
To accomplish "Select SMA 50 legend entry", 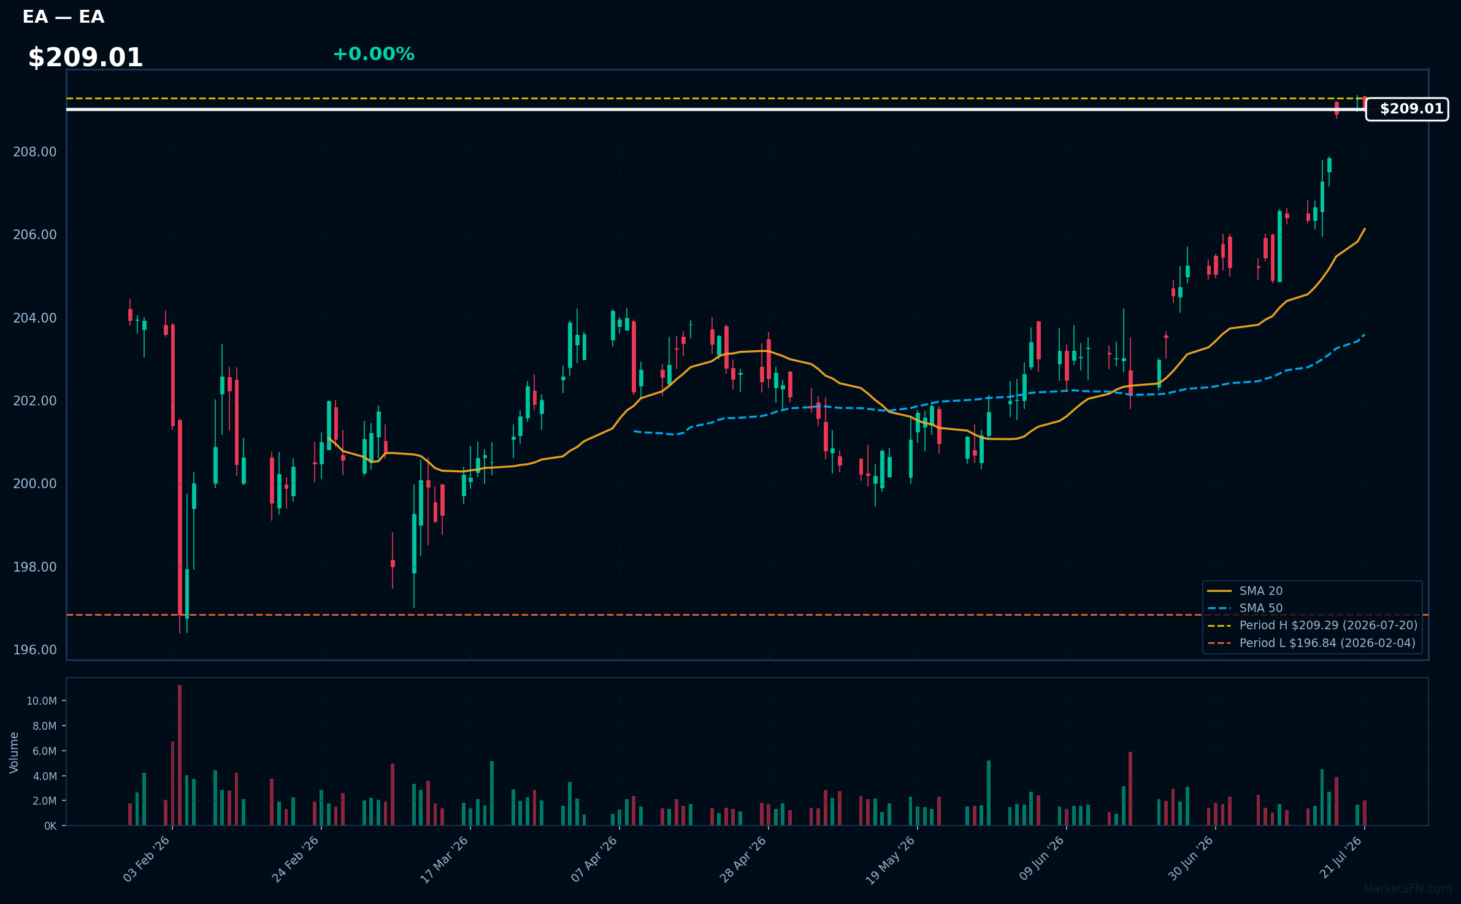I will tap(1244, 608).
